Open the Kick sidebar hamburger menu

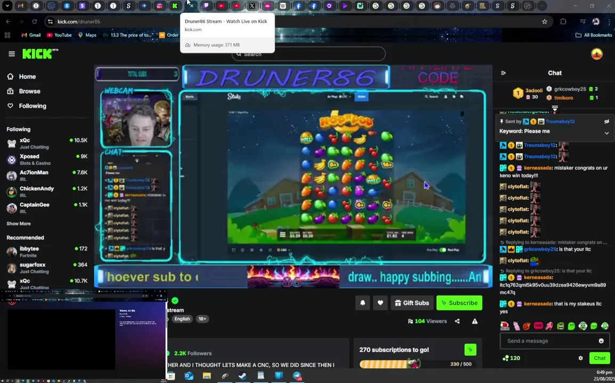[11, 54]
